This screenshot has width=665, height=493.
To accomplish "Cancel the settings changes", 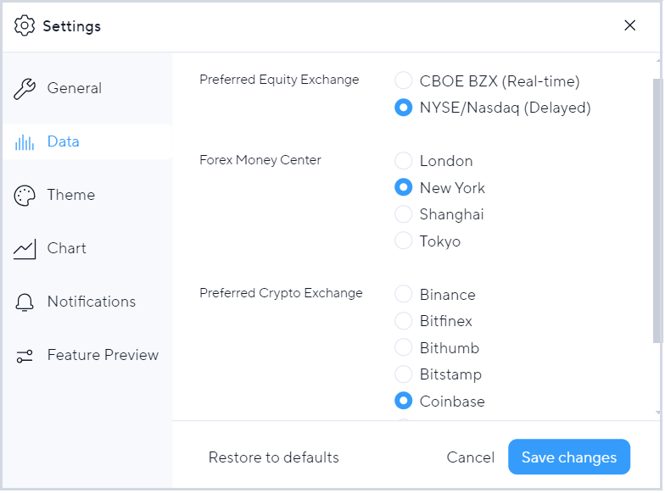I will [470, 457].
